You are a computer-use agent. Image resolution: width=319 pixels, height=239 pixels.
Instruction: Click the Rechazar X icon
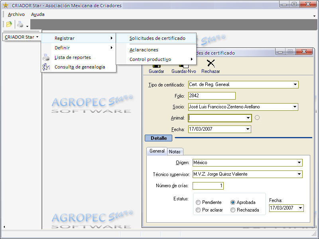(211, 63)
